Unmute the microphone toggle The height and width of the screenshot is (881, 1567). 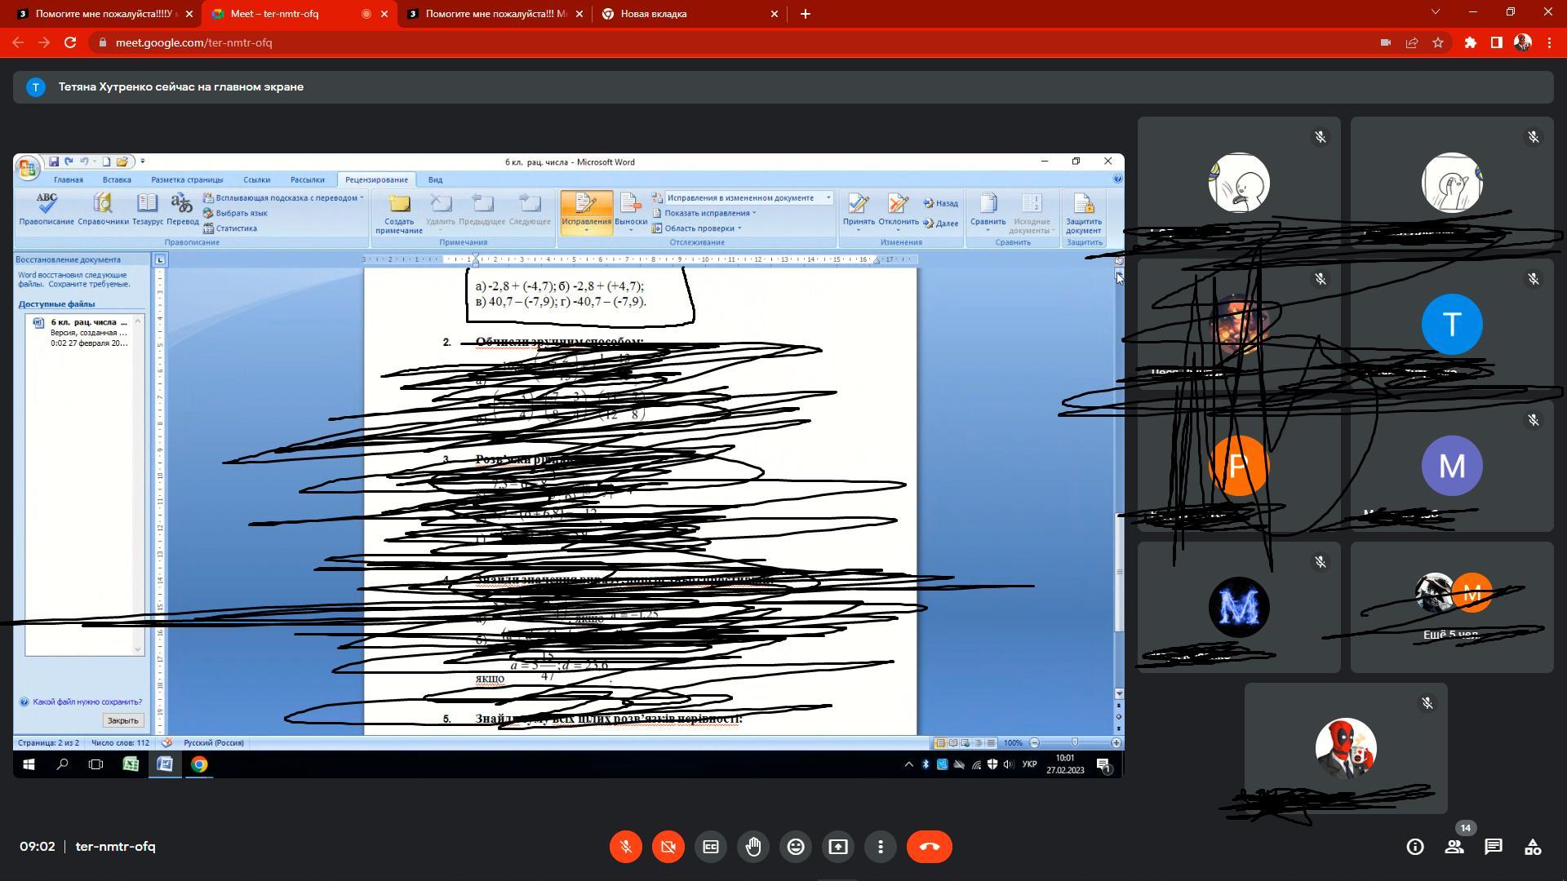click(x=626, y=847)
